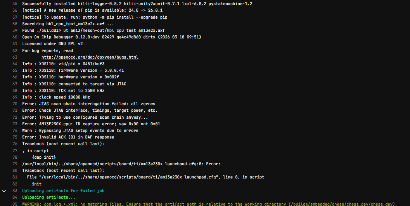This screenshot has width=410, height=206.
Task: Select line number 55
Action: [15, 3]
